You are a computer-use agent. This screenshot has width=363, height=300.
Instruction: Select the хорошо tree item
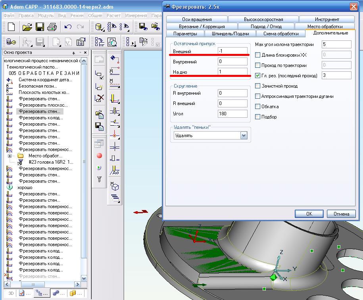(25, 187)
